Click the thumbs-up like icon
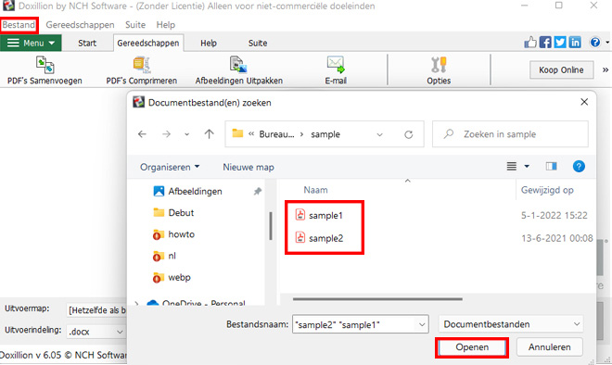Viewport: 612px width, 365px height. 530,42
